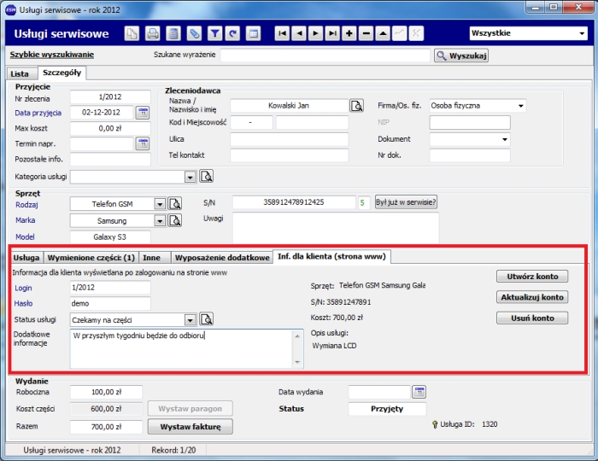
Task: Click the Utwórz konto button
Action: 531,277
